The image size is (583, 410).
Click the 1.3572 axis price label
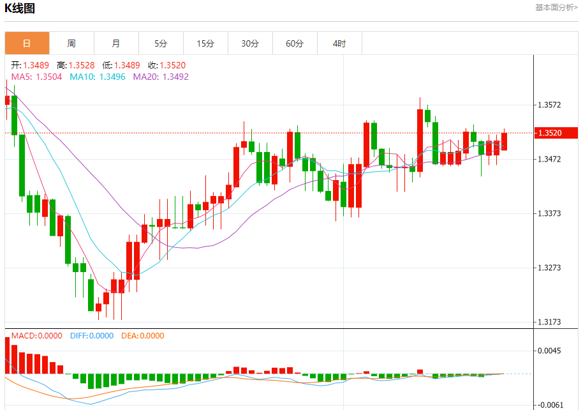549,105
